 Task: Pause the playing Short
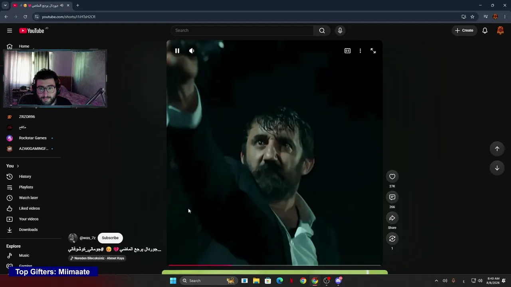(x=177, y=51)
